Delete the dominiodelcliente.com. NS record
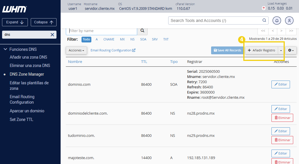Screen dimensions: 299x164 (282, 118)
